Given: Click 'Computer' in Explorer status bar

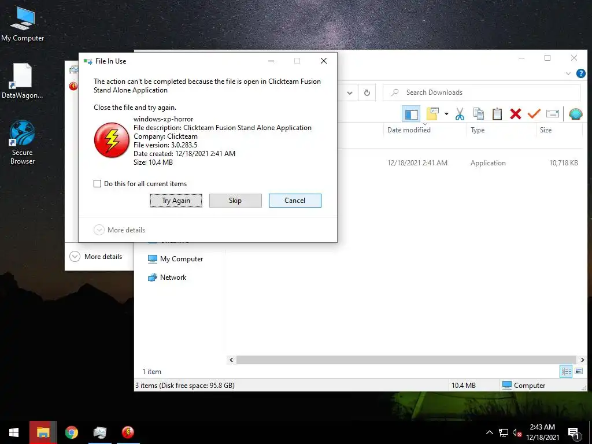Looking at the screenshot, I should tap(524, 386).
